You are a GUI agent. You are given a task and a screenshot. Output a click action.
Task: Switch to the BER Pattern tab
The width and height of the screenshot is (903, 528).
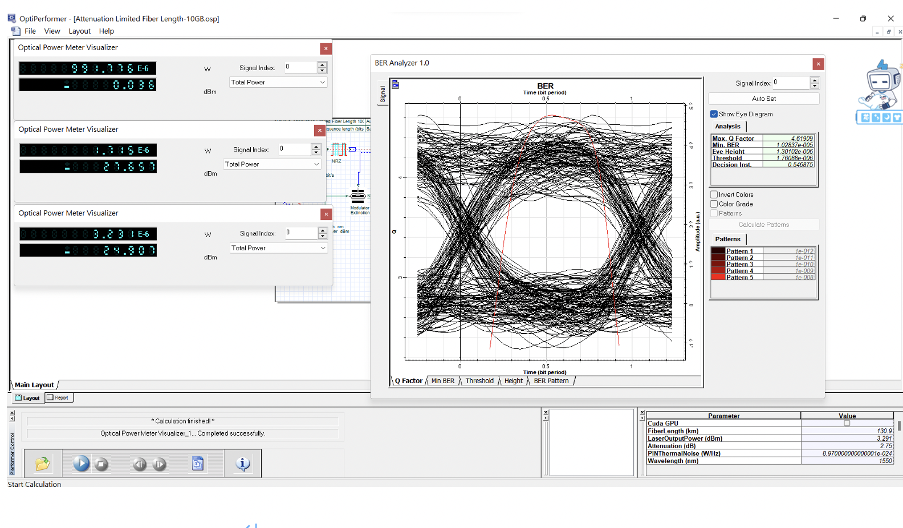point(551,381)
